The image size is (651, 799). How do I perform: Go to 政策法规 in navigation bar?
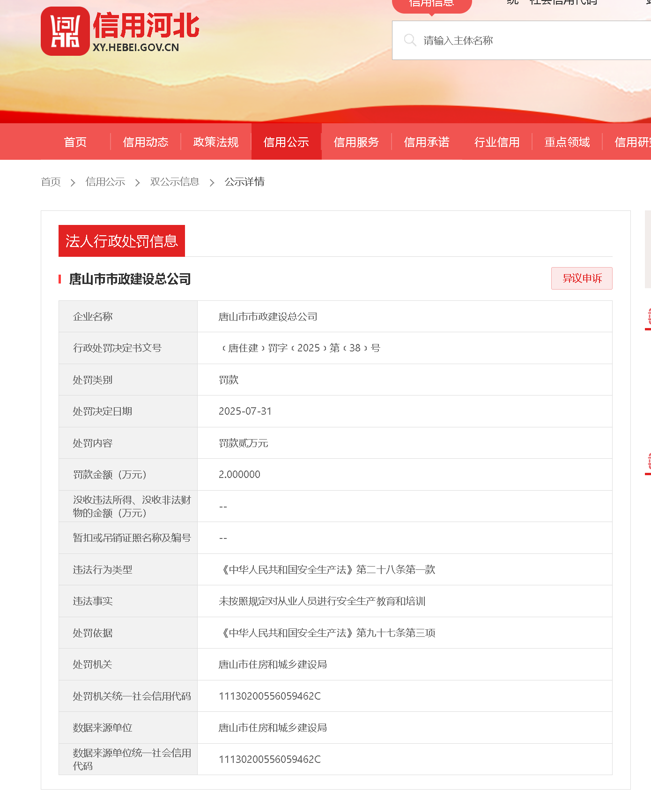[x=216, y=142]
